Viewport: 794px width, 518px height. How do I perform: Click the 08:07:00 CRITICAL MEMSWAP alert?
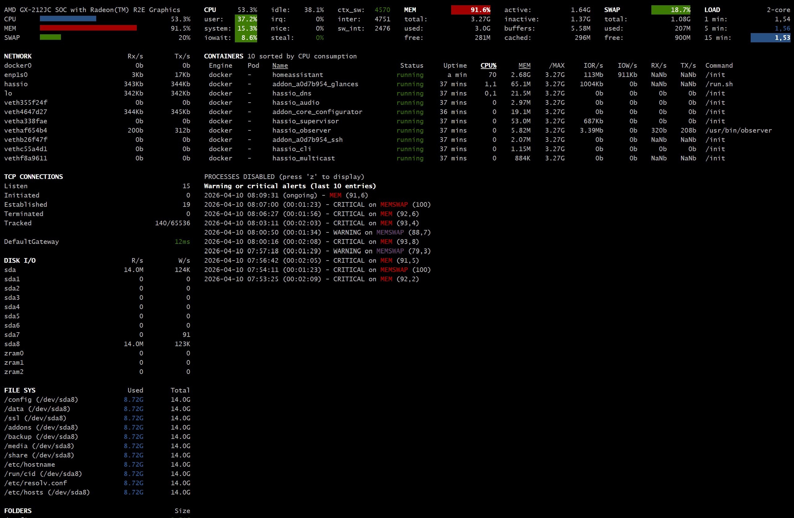317,205
